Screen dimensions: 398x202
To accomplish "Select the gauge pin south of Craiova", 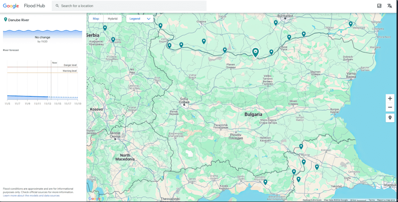I will [204, 41].
